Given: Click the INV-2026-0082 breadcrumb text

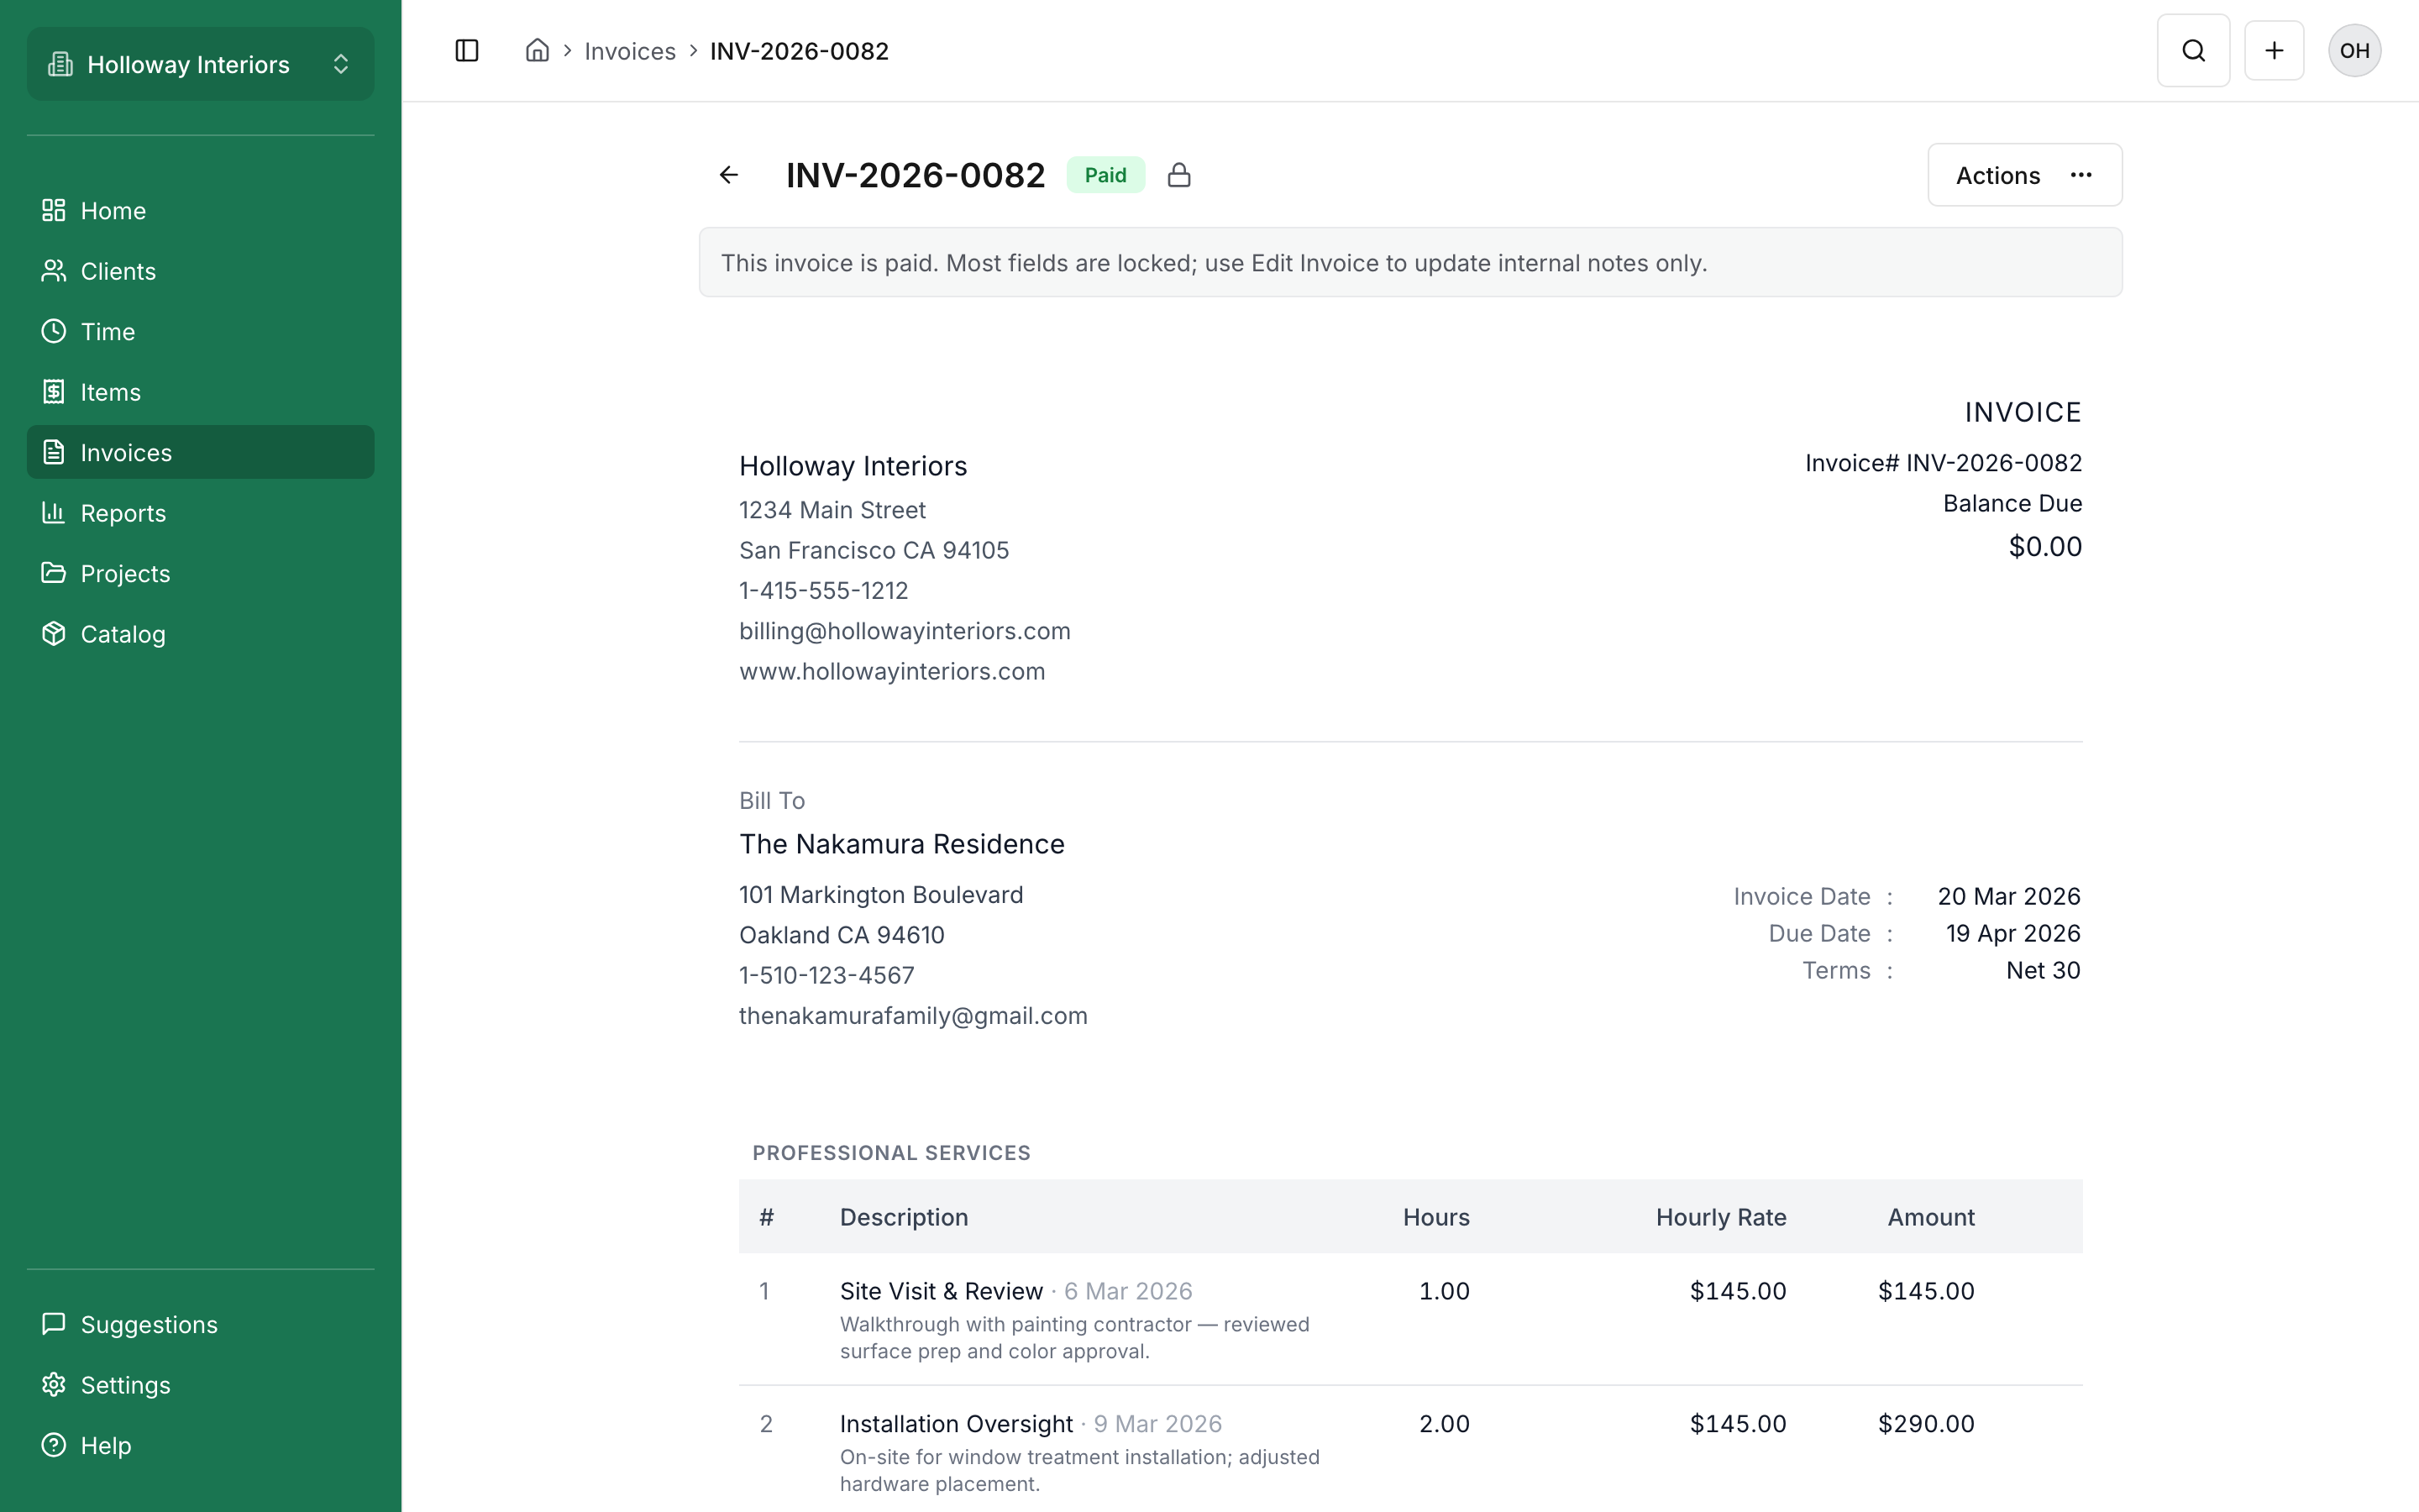Looking at the screenshot, I should point(799,51).
